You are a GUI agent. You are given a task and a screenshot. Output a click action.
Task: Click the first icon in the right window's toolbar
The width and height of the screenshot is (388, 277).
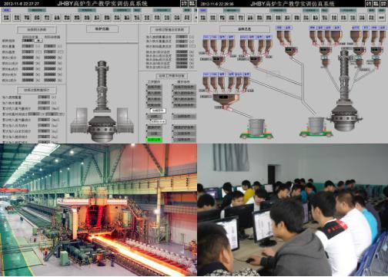click(203, 18)
